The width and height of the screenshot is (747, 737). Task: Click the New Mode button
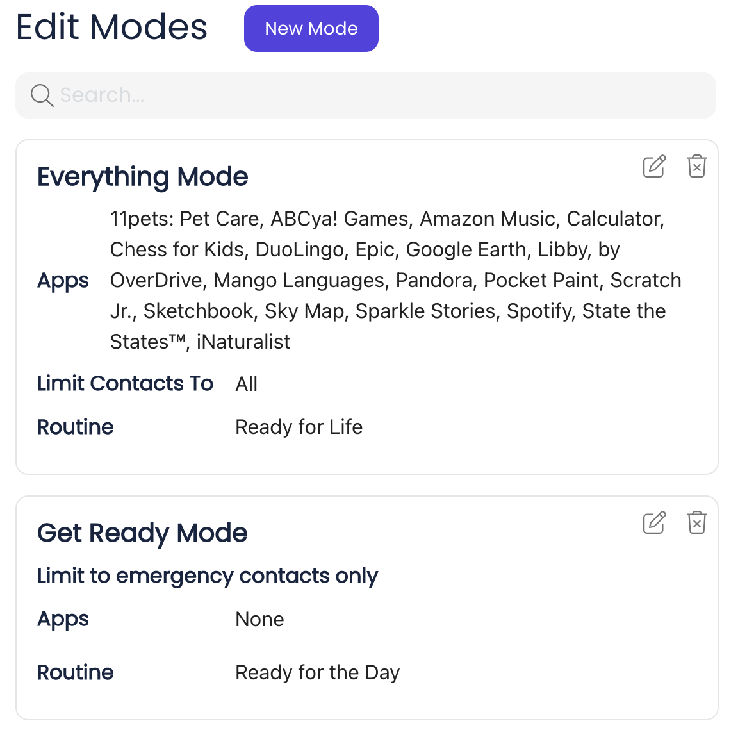[x=311, y=29]
